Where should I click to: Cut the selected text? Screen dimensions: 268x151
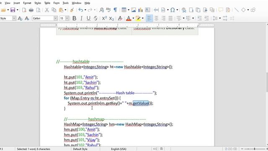coord(47,10)
